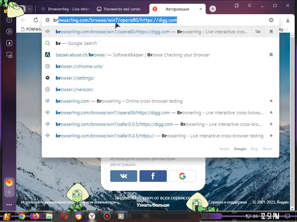Switch to the Browserling tab

pyautogui.click(x=66, y=9)
